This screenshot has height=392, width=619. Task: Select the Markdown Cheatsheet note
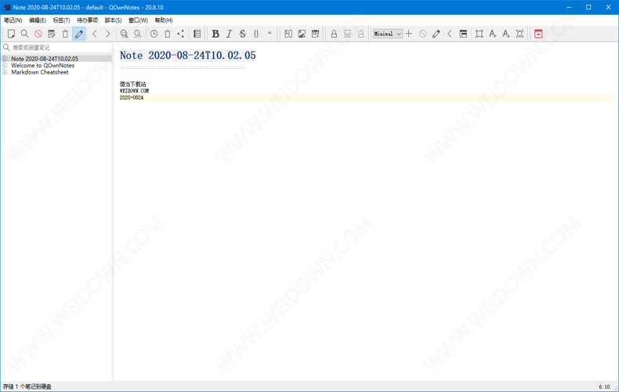tap(39, 72)
